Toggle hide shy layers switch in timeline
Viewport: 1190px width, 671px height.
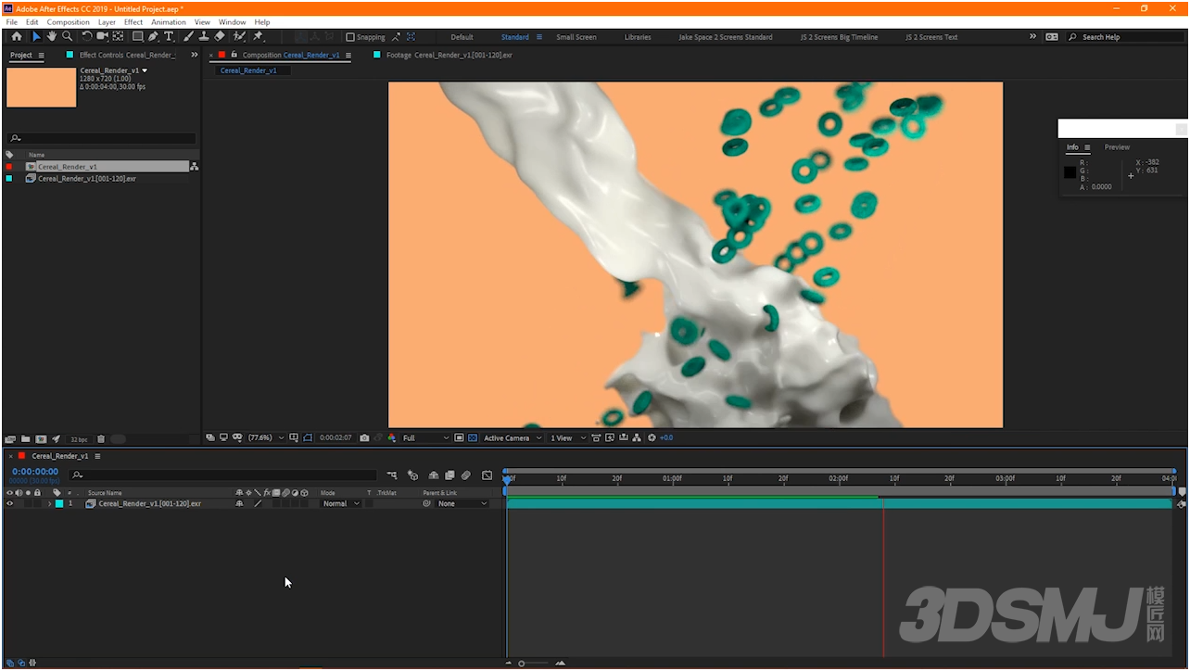(x=434, y=475)
